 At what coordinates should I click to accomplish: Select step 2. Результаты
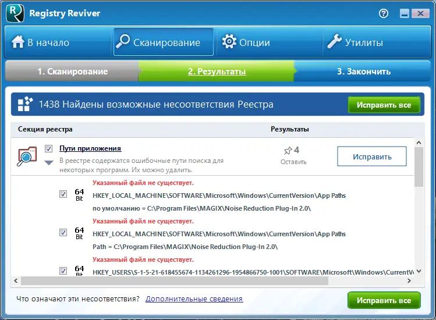click(217, 72)
